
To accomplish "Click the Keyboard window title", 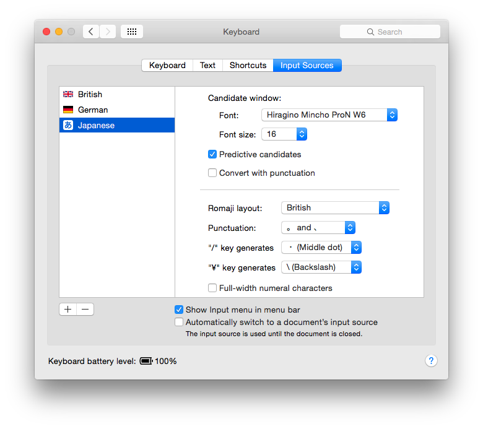I will click(x=241, y=32).
